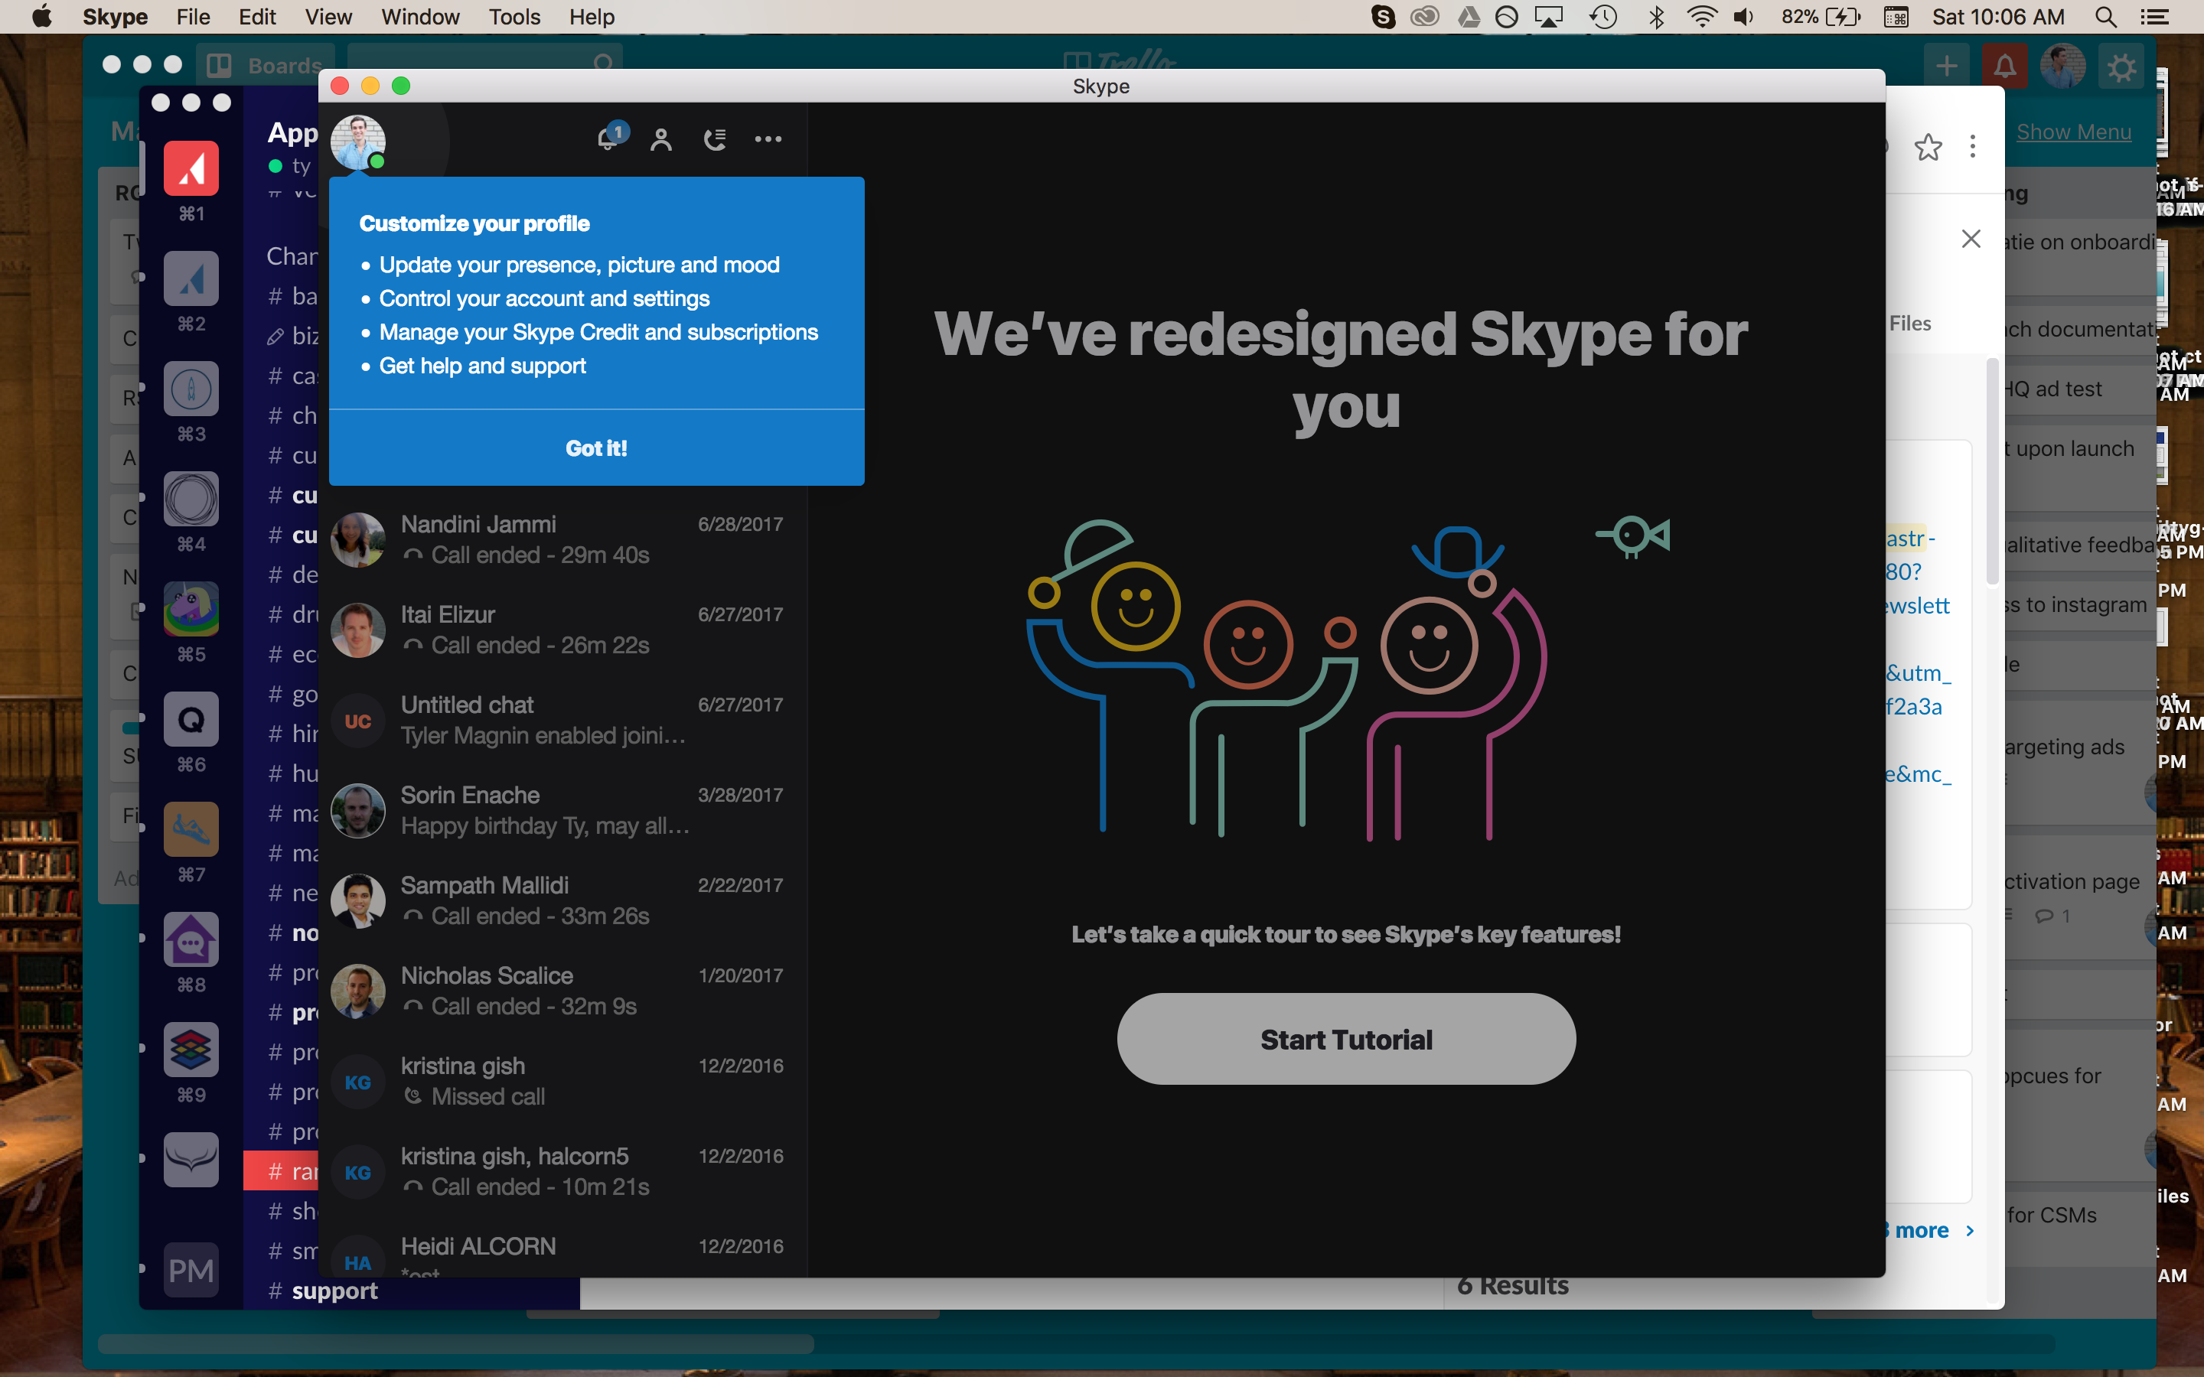The height and width of the screenshot is (1377, 2204).
Task: Open kristina gish Missed call conversation
Action: pyautogui.click(x=562, y=1080)
